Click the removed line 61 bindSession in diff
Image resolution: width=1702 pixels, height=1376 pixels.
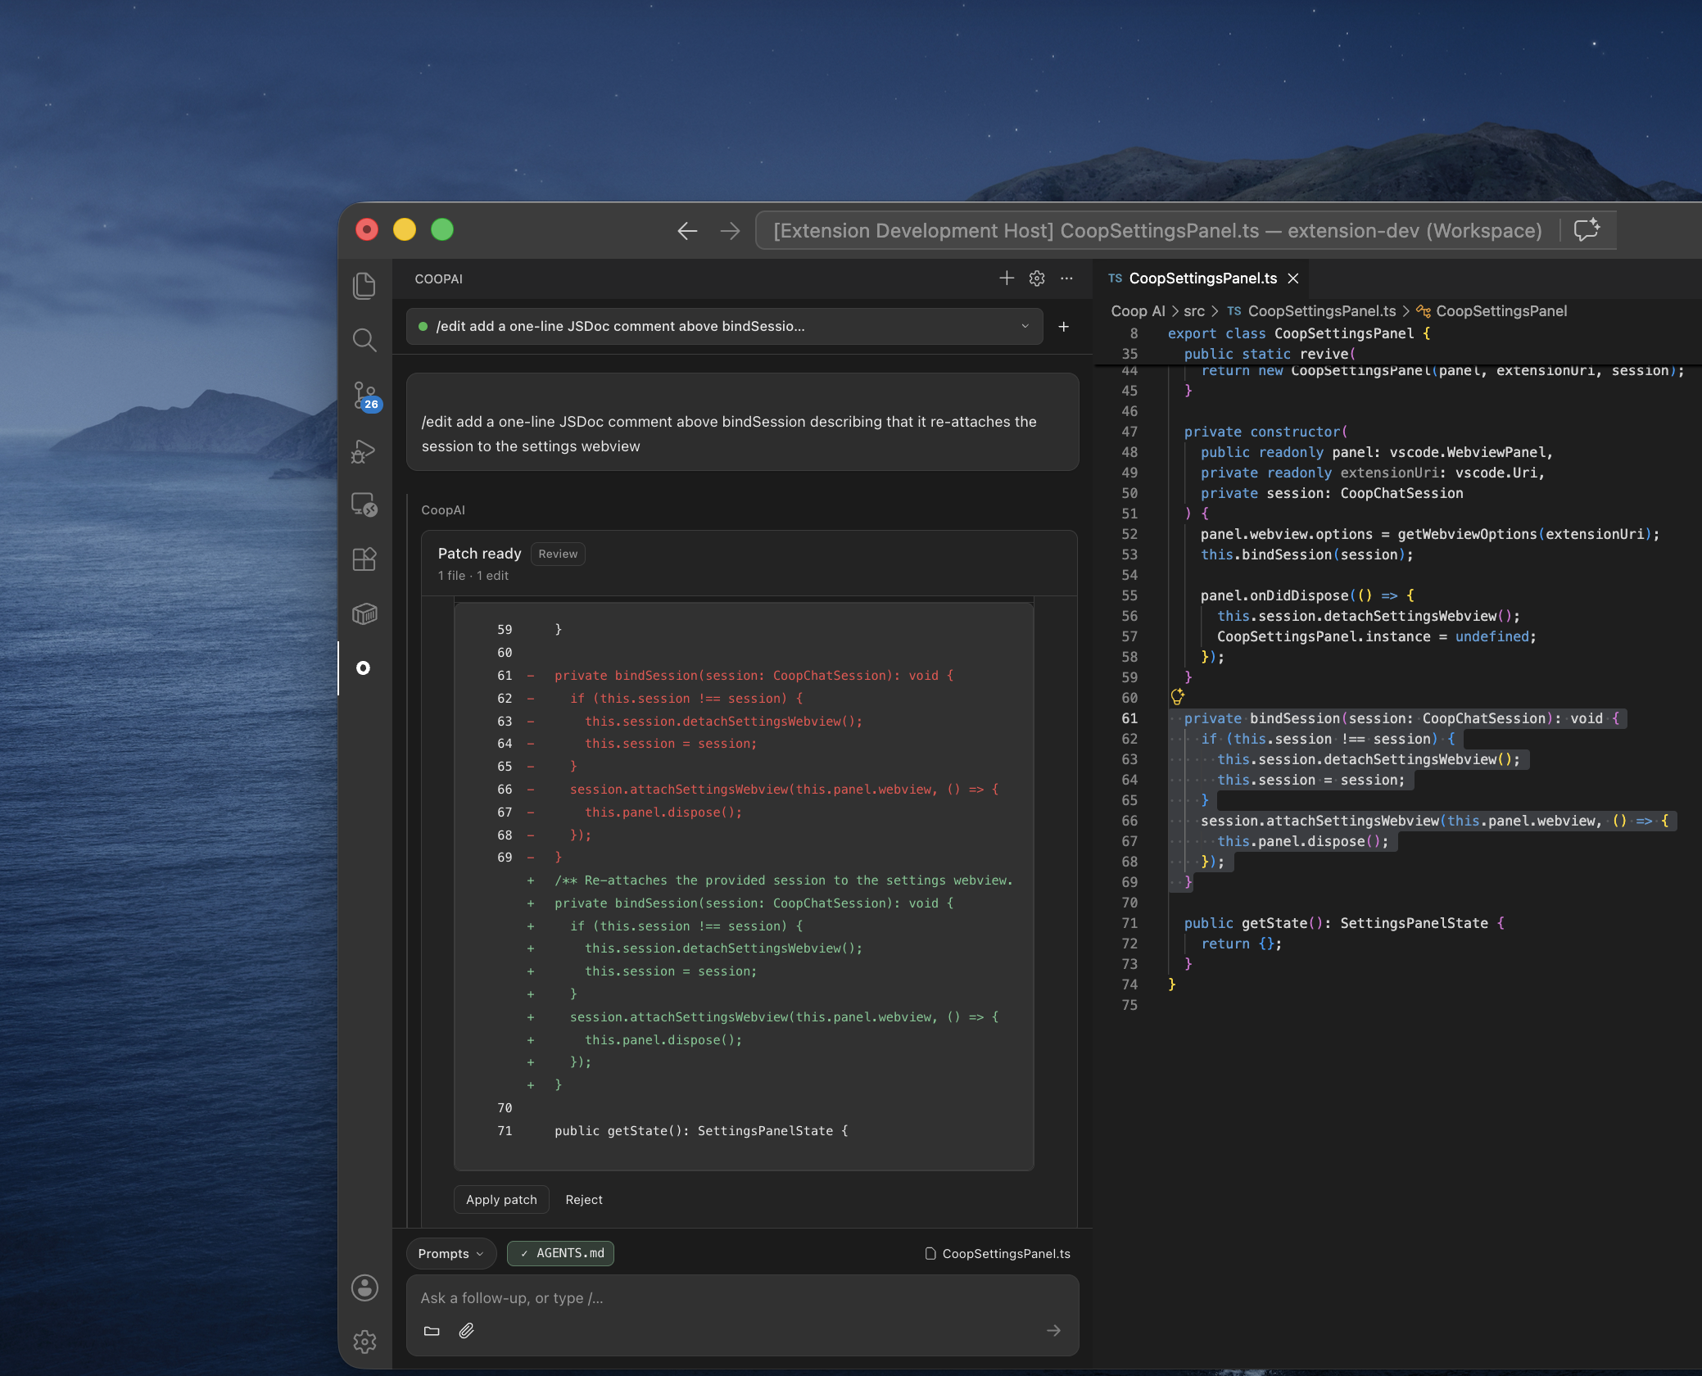coord(754,676)
